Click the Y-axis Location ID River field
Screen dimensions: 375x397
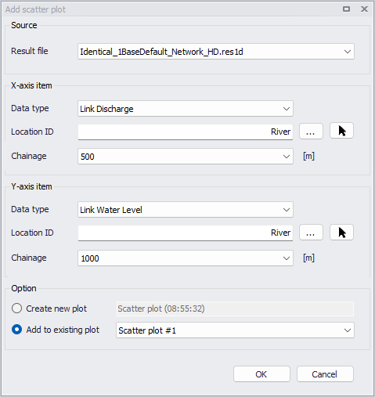(x=186, y=233)
